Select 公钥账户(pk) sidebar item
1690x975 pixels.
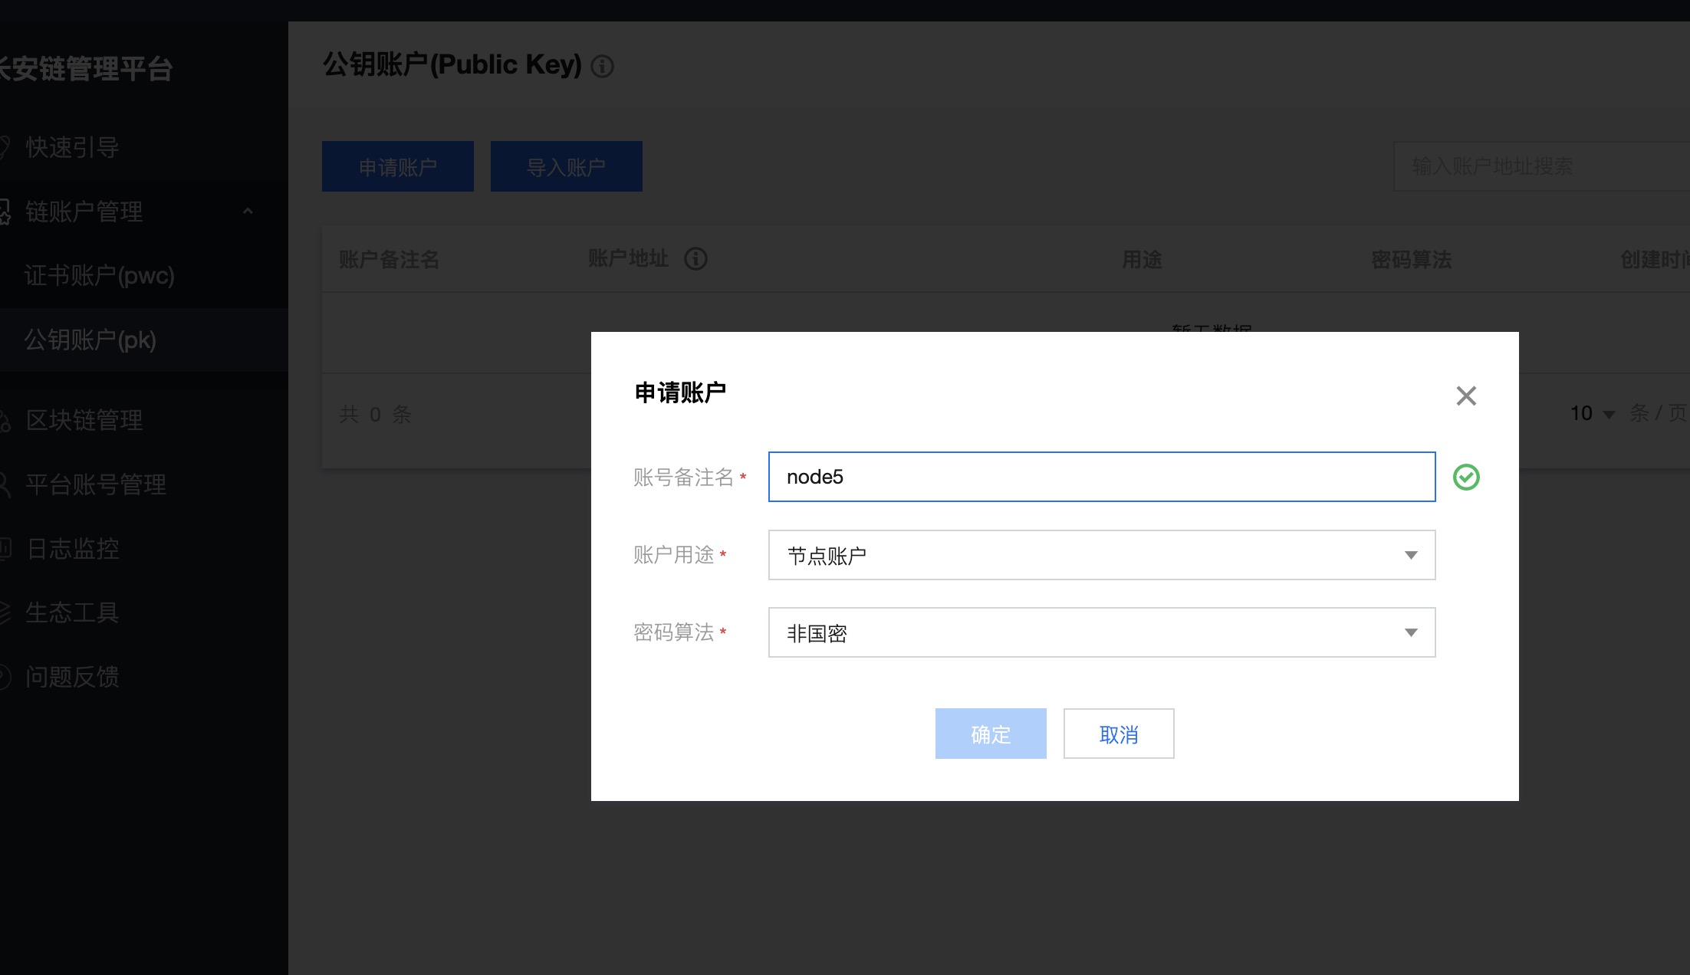click(x=90, y=340)
